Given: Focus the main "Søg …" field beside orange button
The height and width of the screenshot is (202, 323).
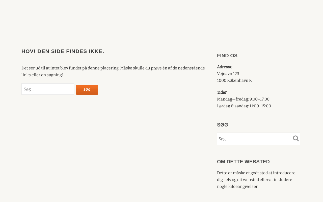Looking at the screenshot, I should [48, 89].
